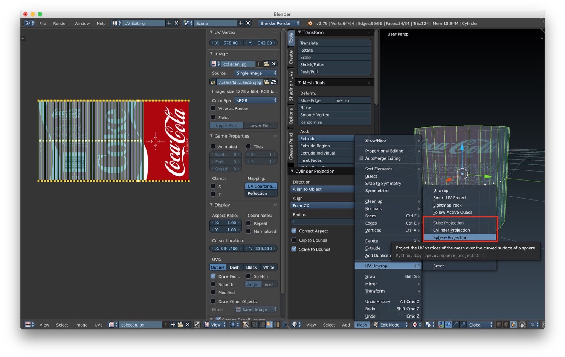This screenshot has width=565, height=357.
Task: Open viewport shading mode selector
Action: pyautogui.click(x=417, y=325)
